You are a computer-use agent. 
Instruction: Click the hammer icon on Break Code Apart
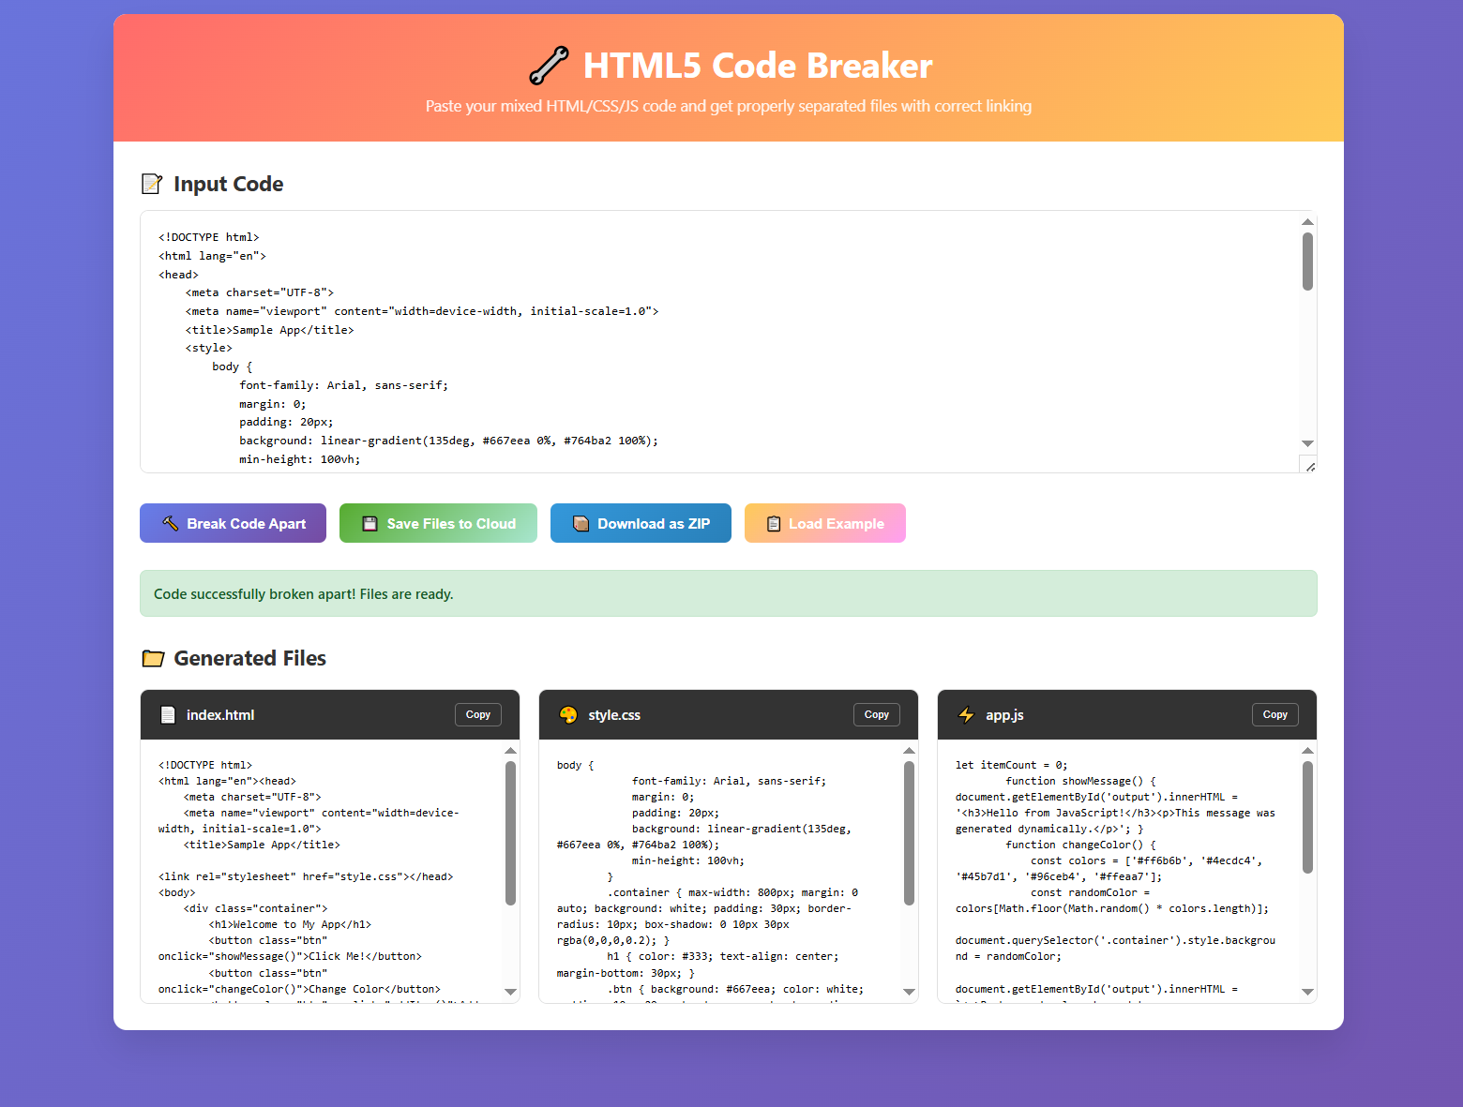(170, 523)
